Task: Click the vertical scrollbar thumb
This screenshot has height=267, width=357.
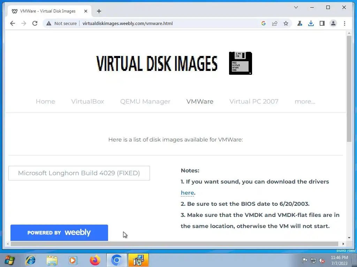Action: [x=349, y=89]
